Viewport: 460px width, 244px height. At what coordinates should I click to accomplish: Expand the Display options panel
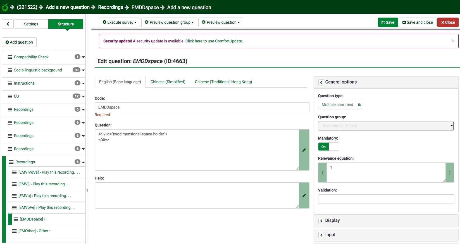tap(321, 221)
